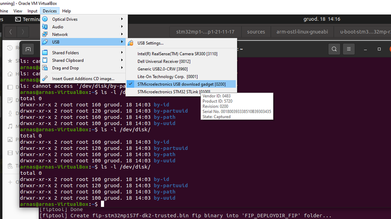Click the Shared Clipboard icon
The image size is (391, 219).
(45, 60)
